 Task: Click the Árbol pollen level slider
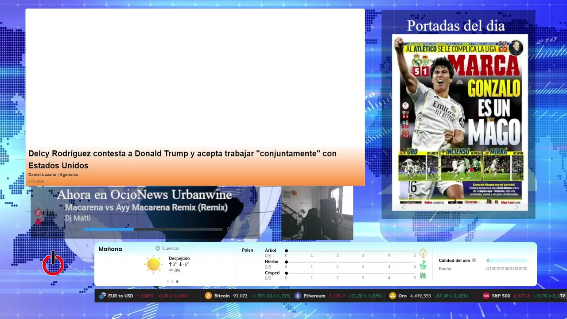[x=350, y=251]
